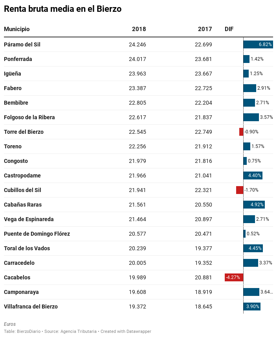Image resolution: width=277 pixels, height=338 pixels.
Task: Click the red -1.70% Cubillos del Sil bar
Action: click(240, 190)
